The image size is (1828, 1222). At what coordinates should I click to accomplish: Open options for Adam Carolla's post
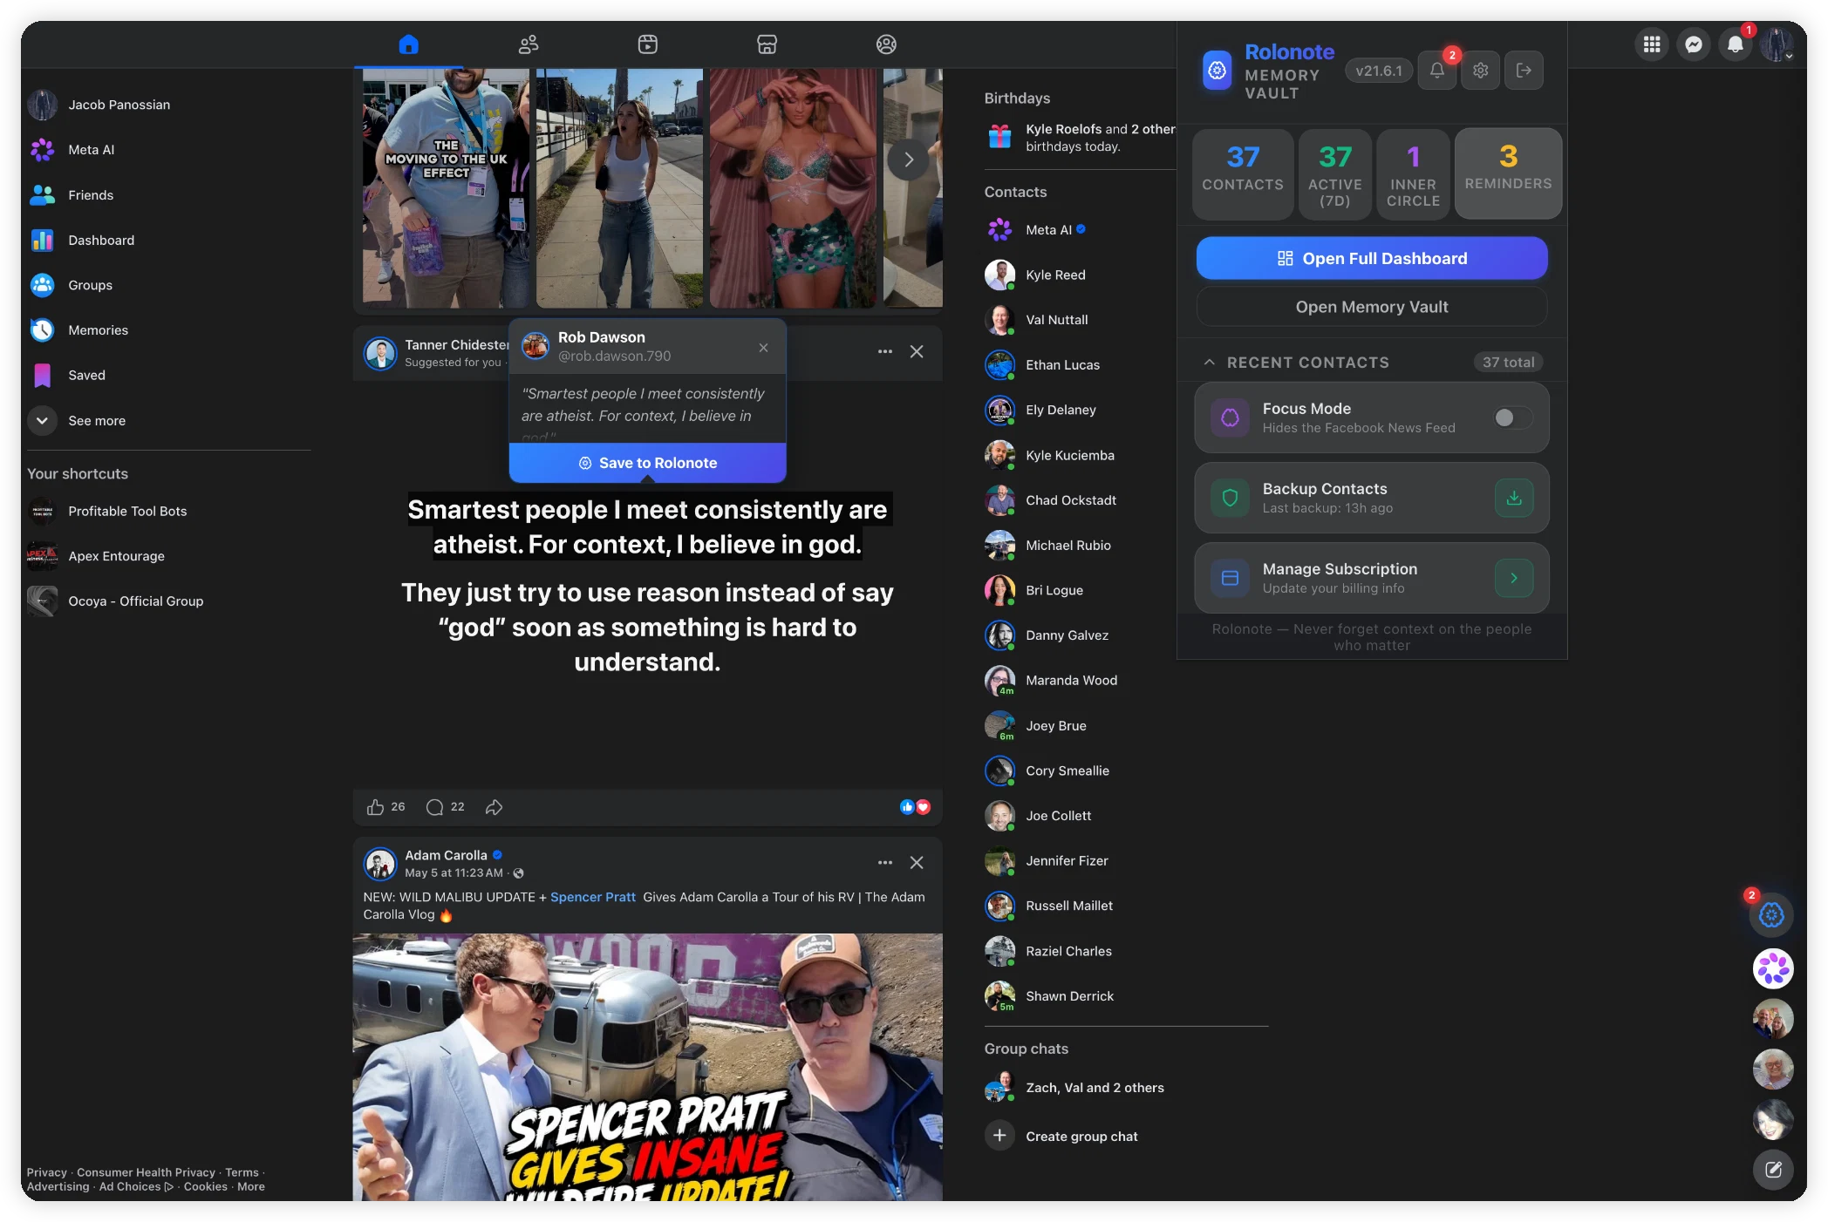coord(885,862)
